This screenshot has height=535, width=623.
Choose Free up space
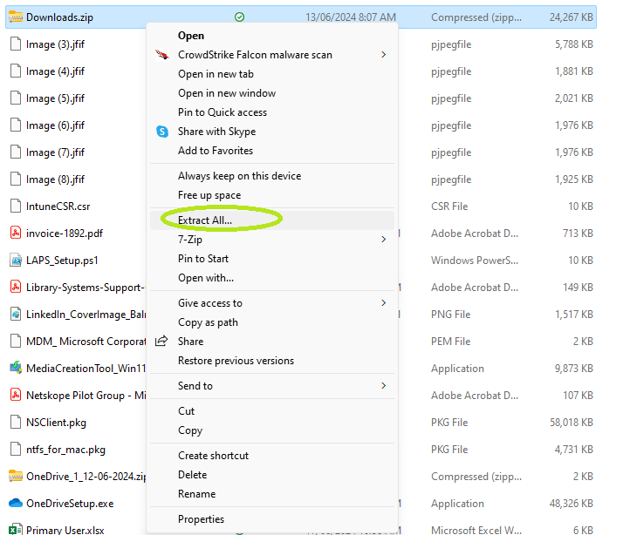tap(209, 195)
